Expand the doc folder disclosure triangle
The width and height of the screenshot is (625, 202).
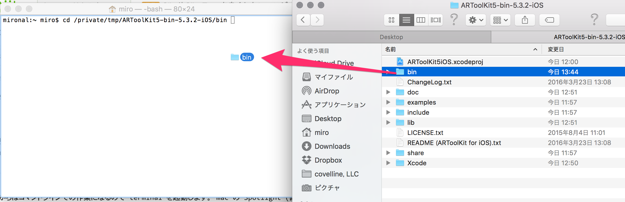[388, 92]
